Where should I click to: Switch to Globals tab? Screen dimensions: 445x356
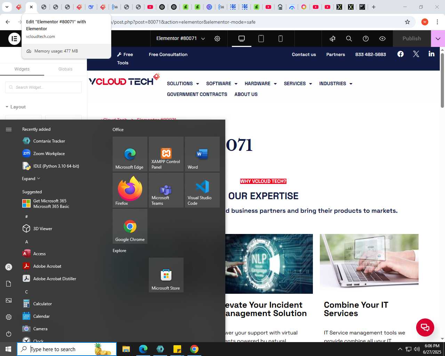click(x=65, y=69)
